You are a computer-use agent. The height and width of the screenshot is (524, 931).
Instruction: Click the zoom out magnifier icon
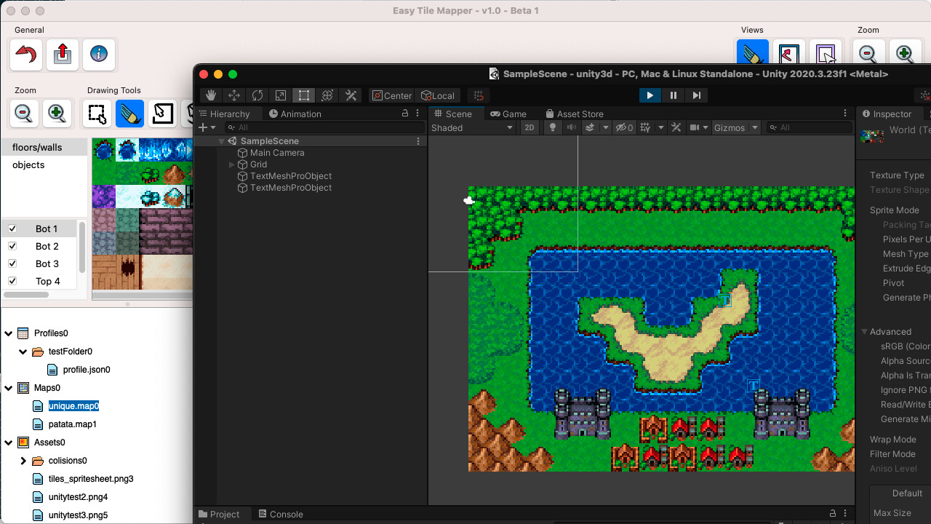point(23,114)
